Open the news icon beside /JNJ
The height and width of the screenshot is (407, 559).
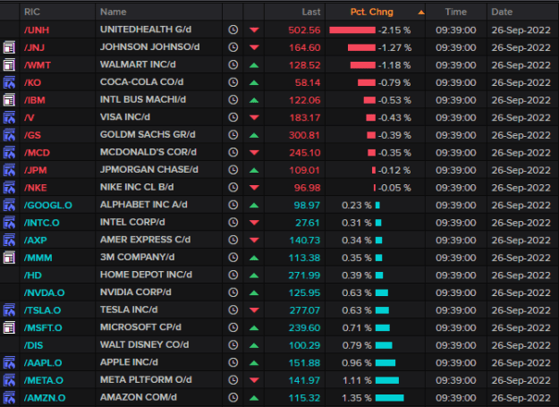click(x=9, y=47)
